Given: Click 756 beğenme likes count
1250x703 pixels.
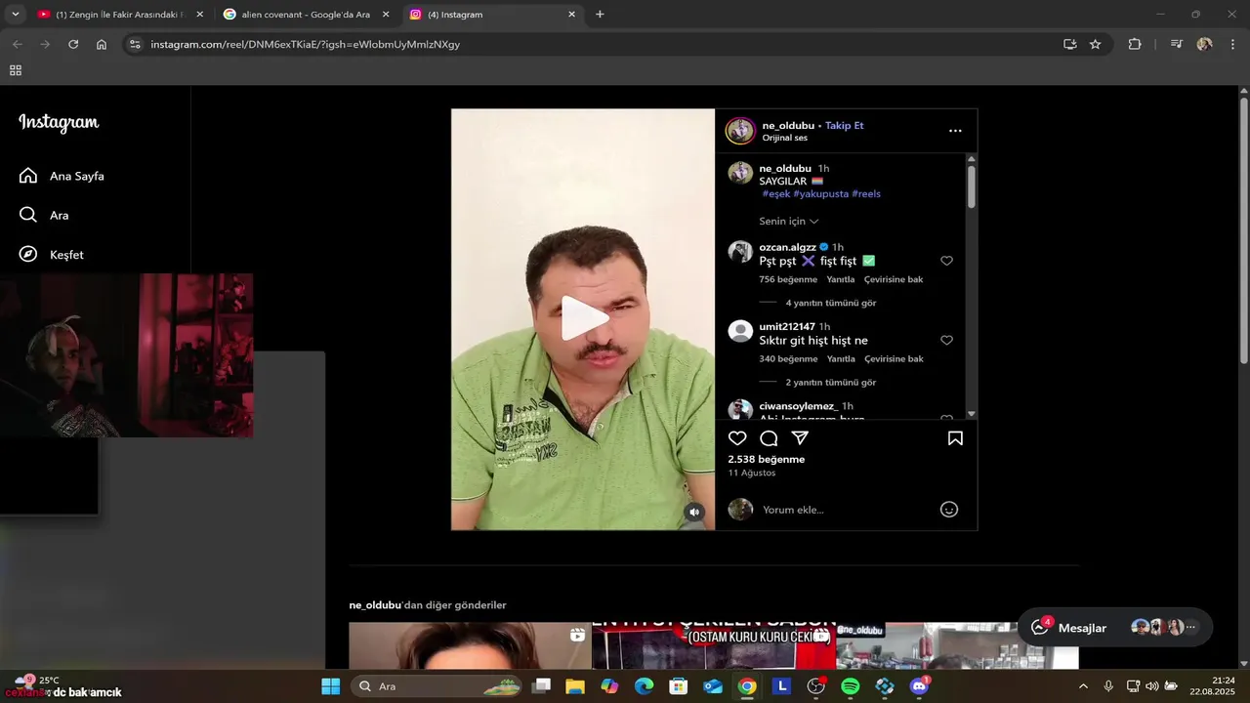Looking at the screenshot, I should pyautogui.click(x=788, y=279).
